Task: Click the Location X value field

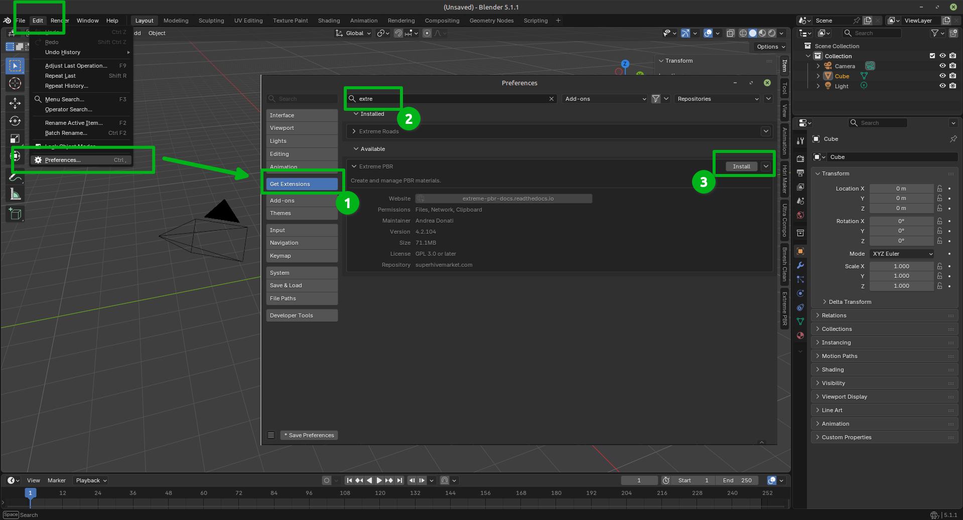Action: 901,189
